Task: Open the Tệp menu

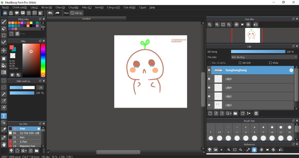Action: (x=5, y=7)
